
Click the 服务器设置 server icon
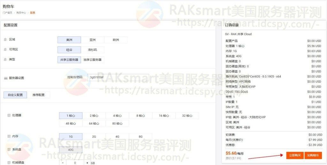pyautogui.click(x=6, y=78)
